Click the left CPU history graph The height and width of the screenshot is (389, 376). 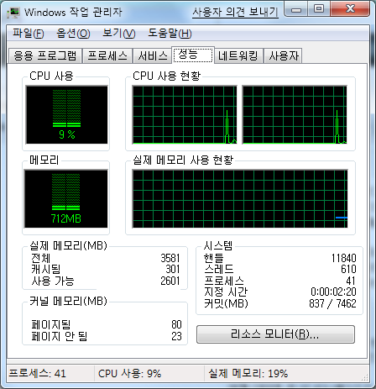(x=185, y=115)
